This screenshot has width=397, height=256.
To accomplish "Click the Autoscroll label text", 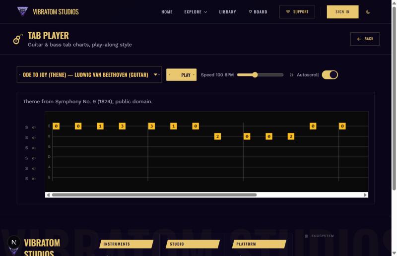I will (x=308, y=75).
